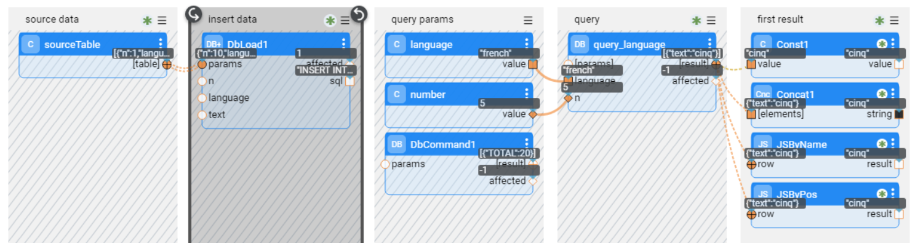Open the three-dot menu on language node

point(527,43)
